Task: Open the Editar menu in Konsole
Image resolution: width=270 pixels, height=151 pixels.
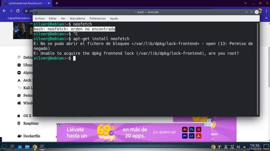Action: (52, 18)
